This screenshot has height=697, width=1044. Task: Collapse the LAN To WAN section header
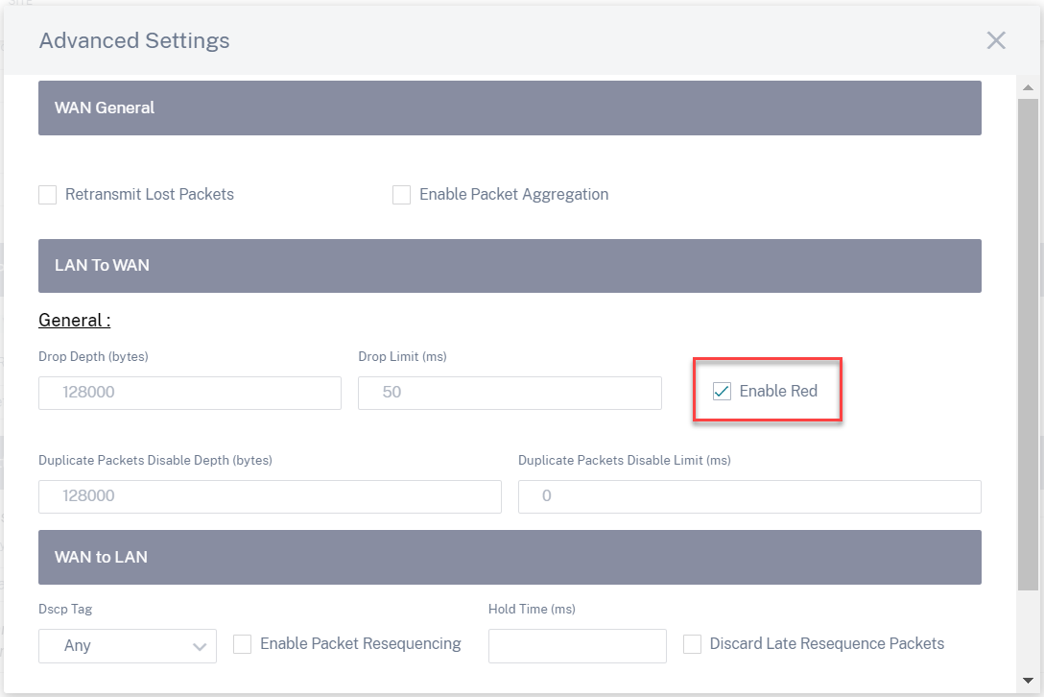[510, 266]
